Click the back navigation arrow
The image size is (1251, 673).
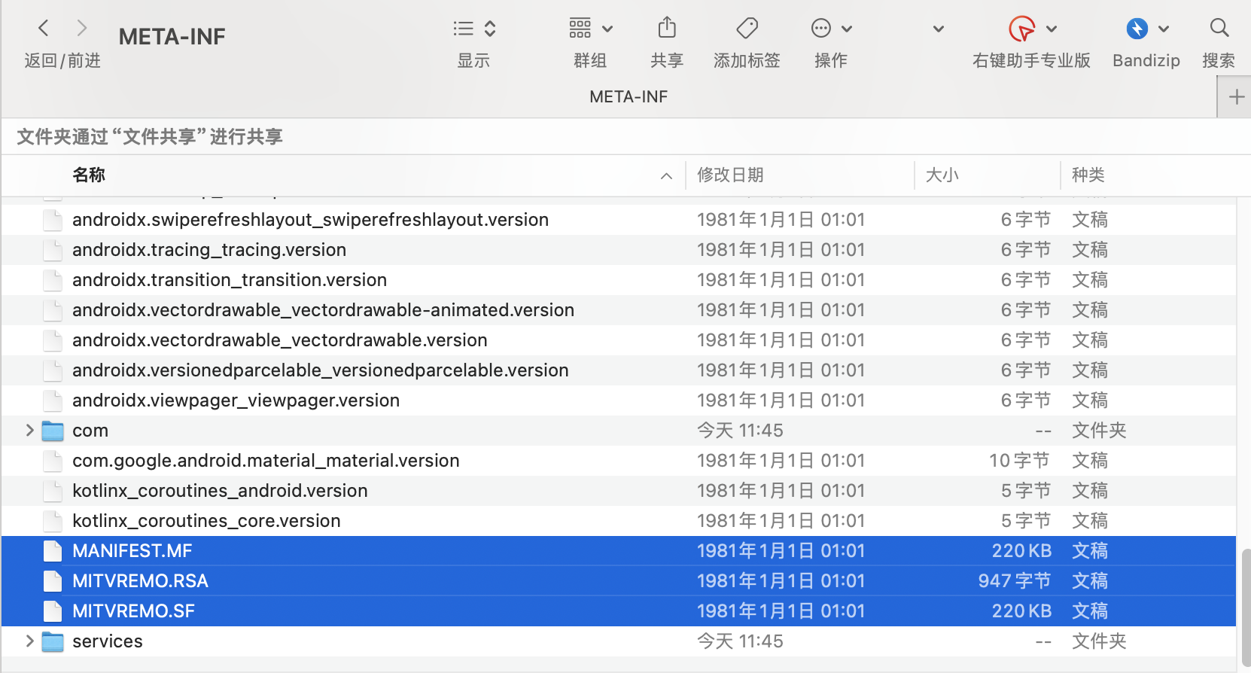[44, 29]
